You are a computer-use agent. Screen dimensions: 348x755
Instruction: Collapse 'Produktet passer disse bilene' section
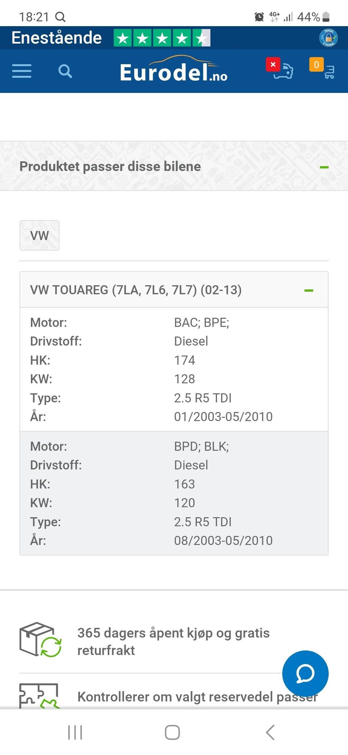324,167
